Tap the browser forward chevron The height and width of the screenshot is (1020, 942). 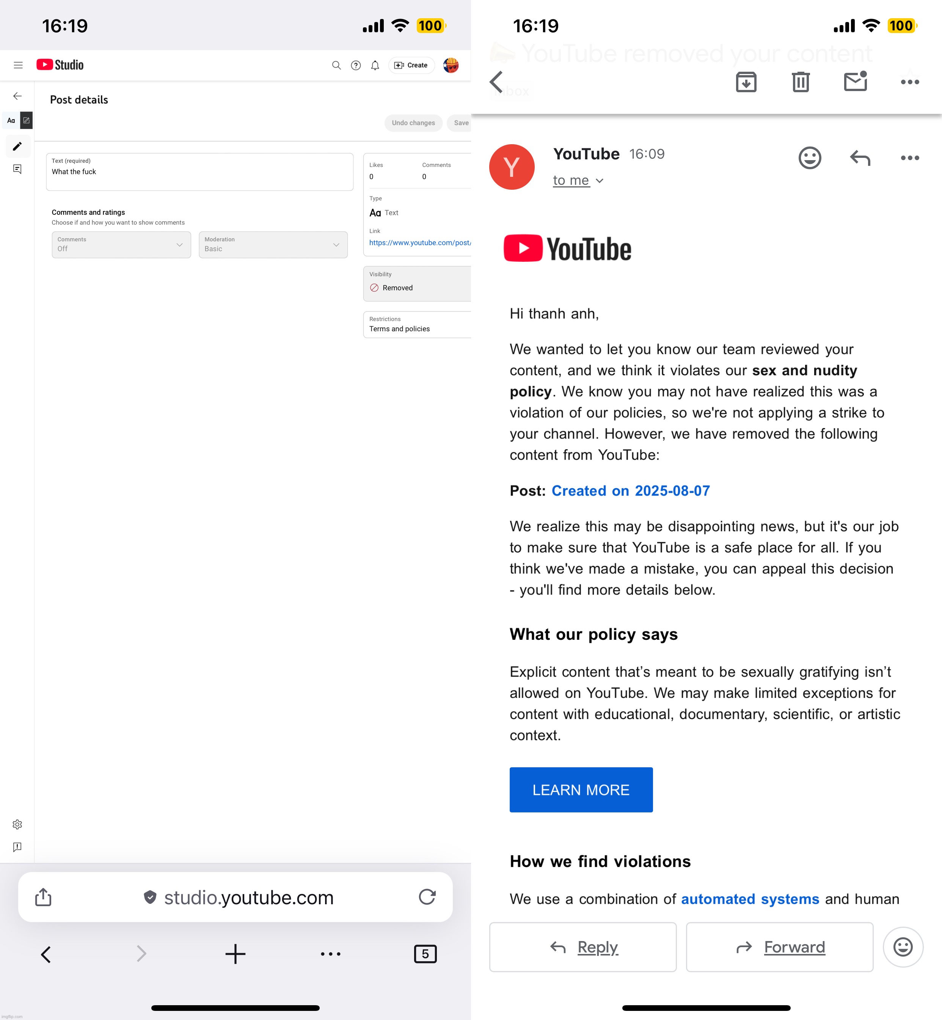tap(141, 954)
